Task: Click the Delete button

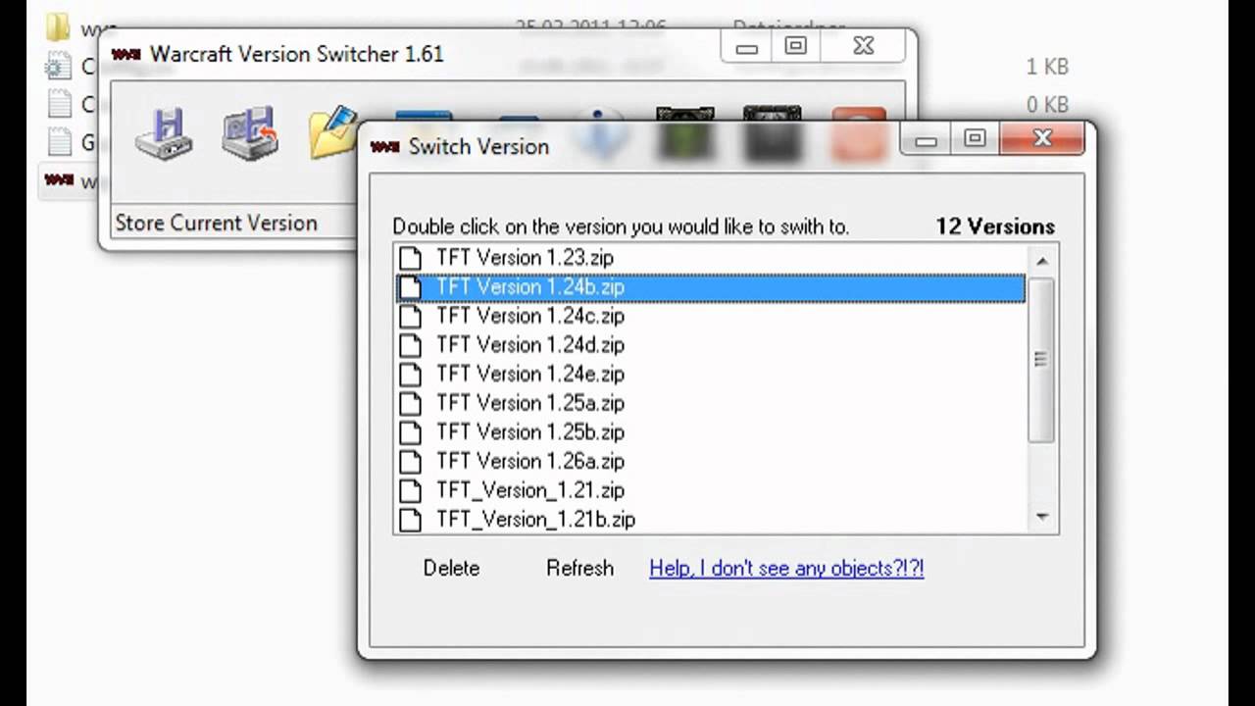Action: (x=451, y=568)
